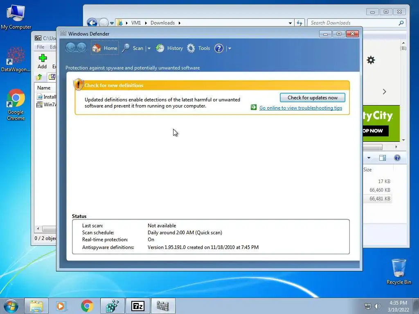Expand the Scan options dropdown arrow
Image resolution: width=419 pixels, height=314 pixels.
pos(149,48)
